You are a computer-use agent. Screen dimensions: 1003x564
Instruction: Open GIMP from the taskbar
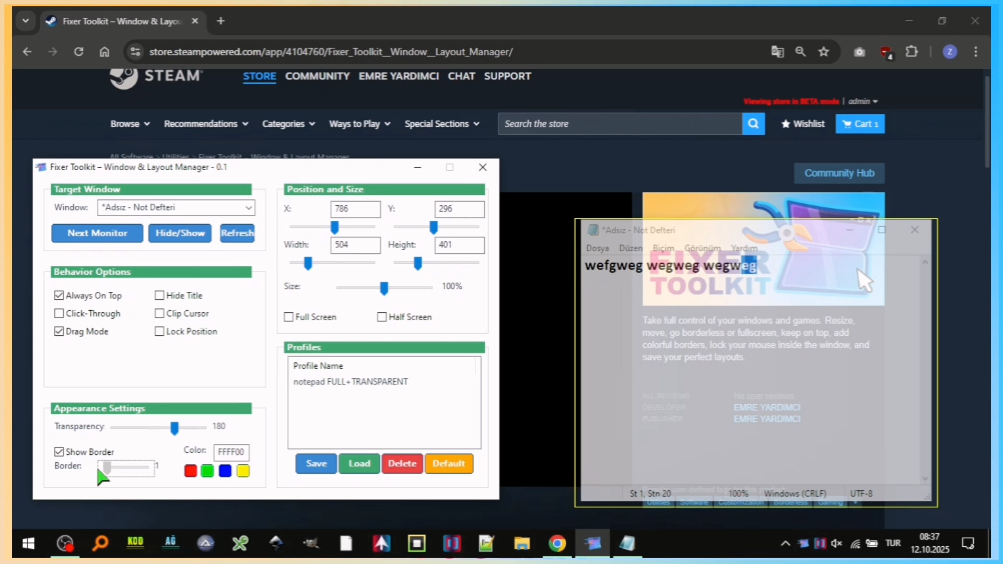point(311,543)
